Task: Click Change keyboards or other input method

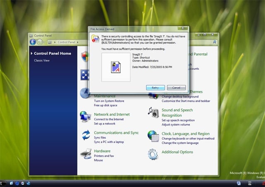Action: pos(188,138)
